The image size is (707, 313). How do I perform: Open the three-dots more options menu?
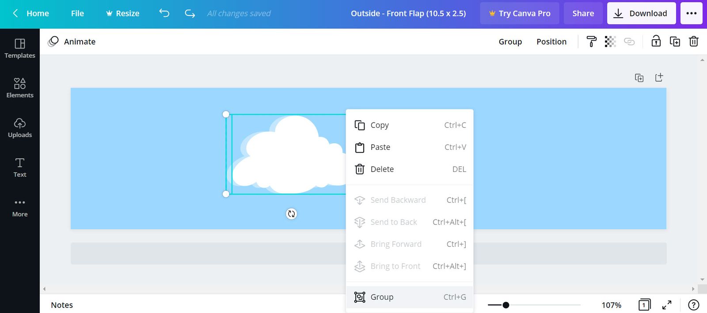[x=692, y=13]
